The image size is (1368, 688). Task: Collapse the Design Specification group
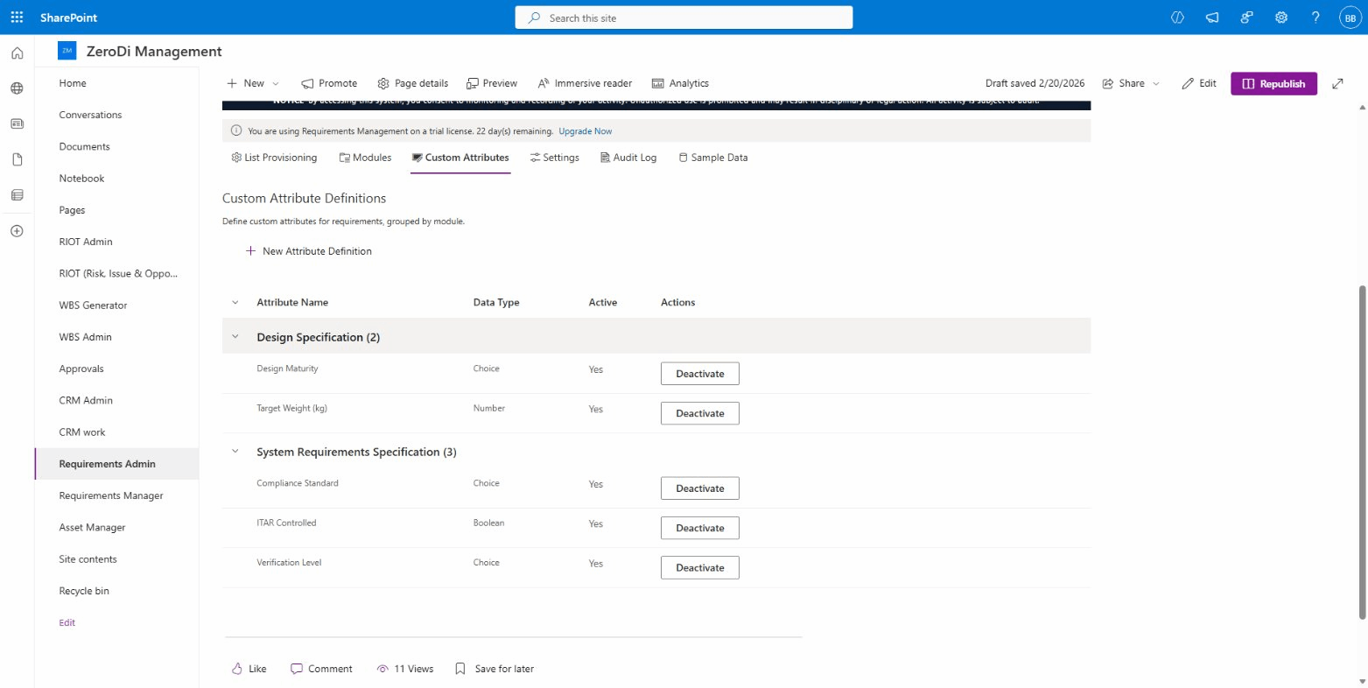click(x=235, y=335)
